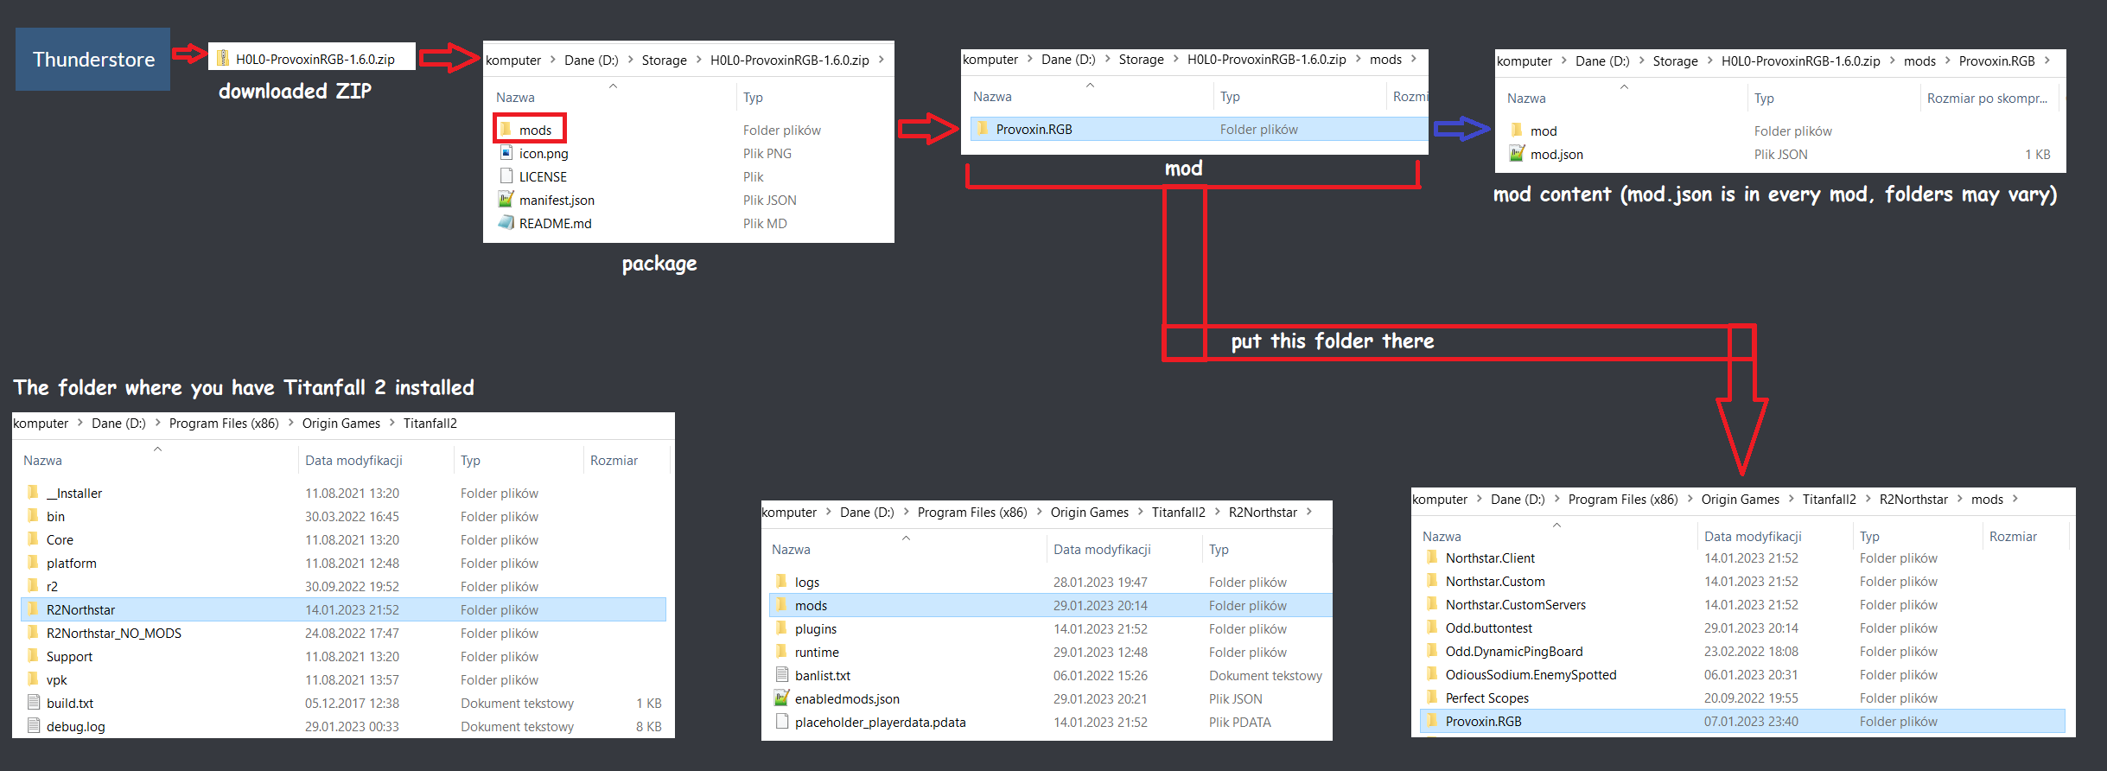Select the mod.json file icon
The width and height of the screenshot is (2107, 771).
(1517, 153)
